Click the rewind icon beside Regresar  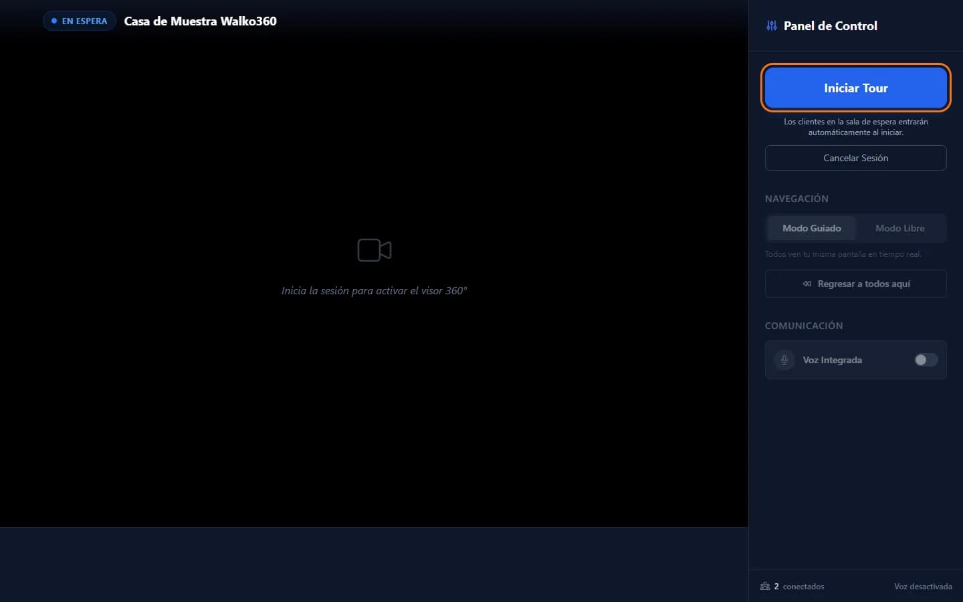pos(807,284)
